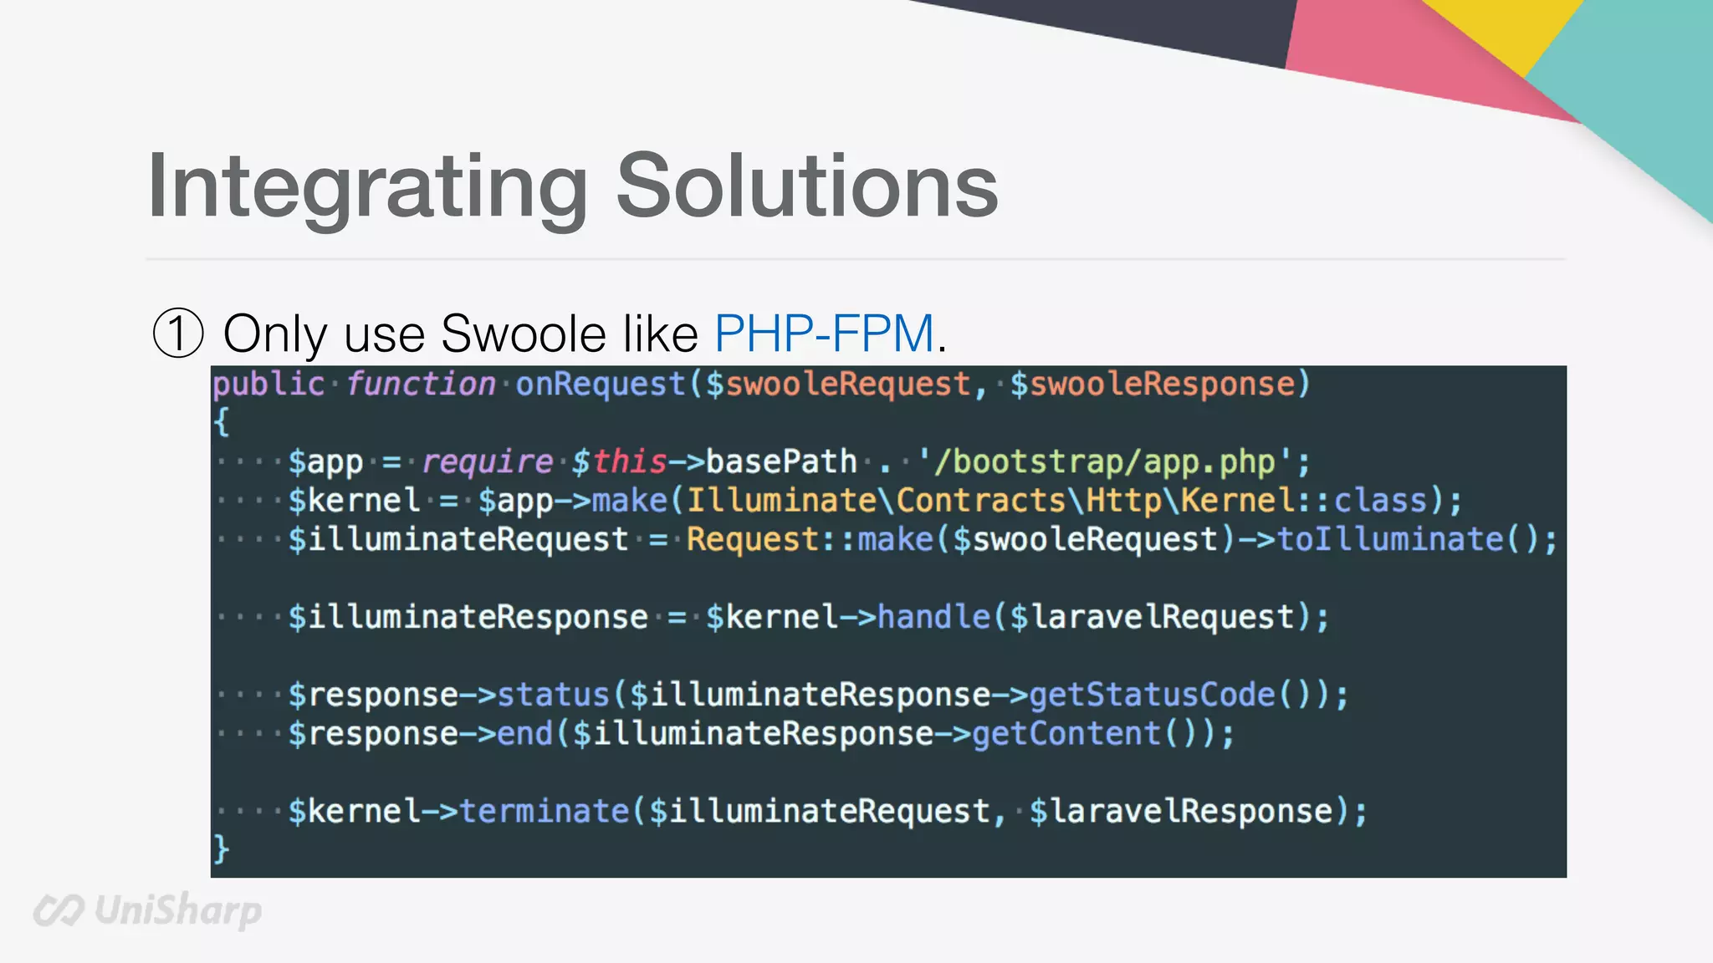Click the '$response->status' code line
This screenshot has width=1713, height=963.
818,695
